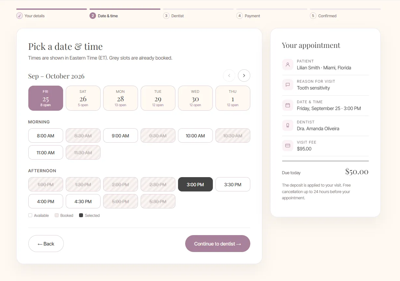Click the AFTERNOON section label
The width and height of the screenshot is (400, 281).
pos(42,171)
